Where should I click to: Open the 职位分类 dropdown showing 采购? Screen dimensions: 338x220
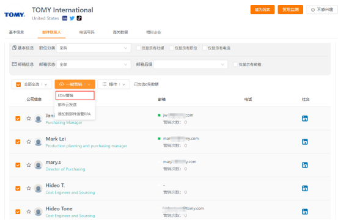(94, 48)
